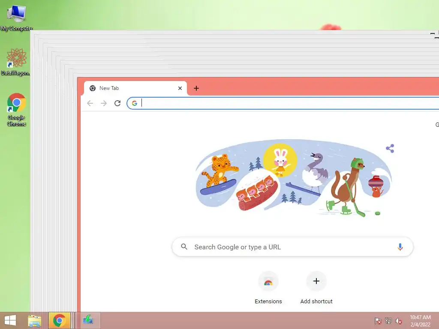
Task: Focus the Chrome address bar
Action: coord(283,103)
